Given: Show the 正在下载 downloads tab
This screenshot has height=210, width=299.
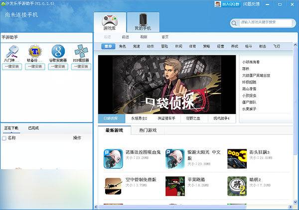Looking at the screenshot, I should pos(11,128).
